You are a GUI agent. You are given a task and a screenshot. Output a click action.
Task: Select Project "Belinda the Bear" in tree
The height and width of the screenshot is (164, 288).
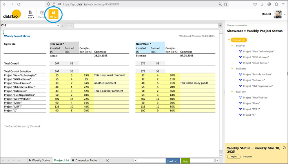click(257, 75)
